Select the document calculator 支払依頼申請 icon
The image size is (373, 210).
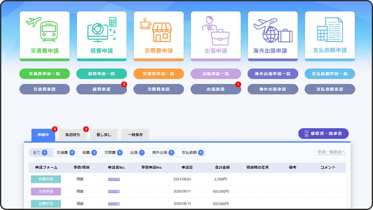pyautogui.click(x=330, y=30)
